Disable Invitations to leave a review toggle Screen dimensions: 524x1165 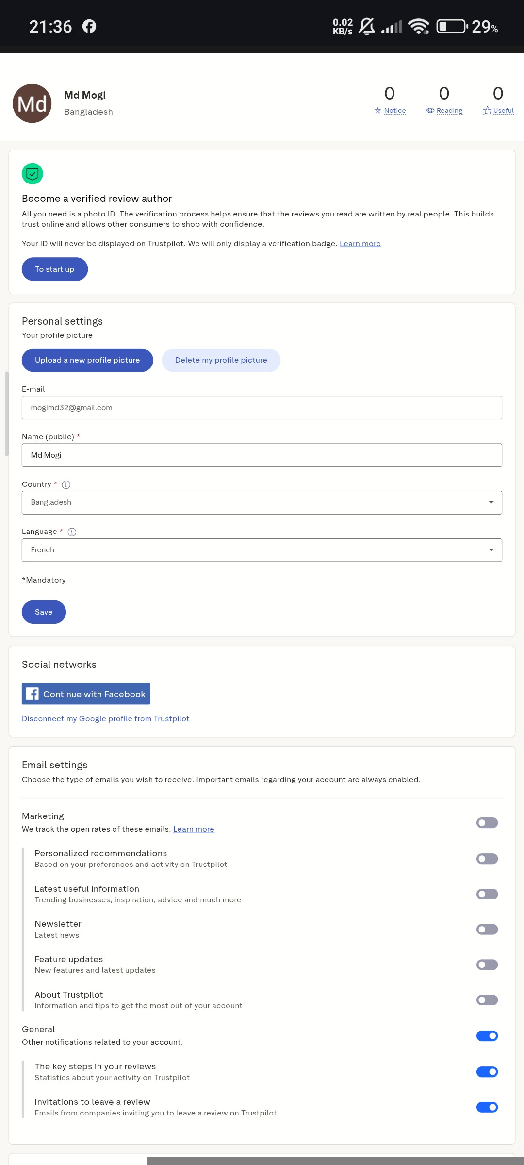coord(487,1107)
